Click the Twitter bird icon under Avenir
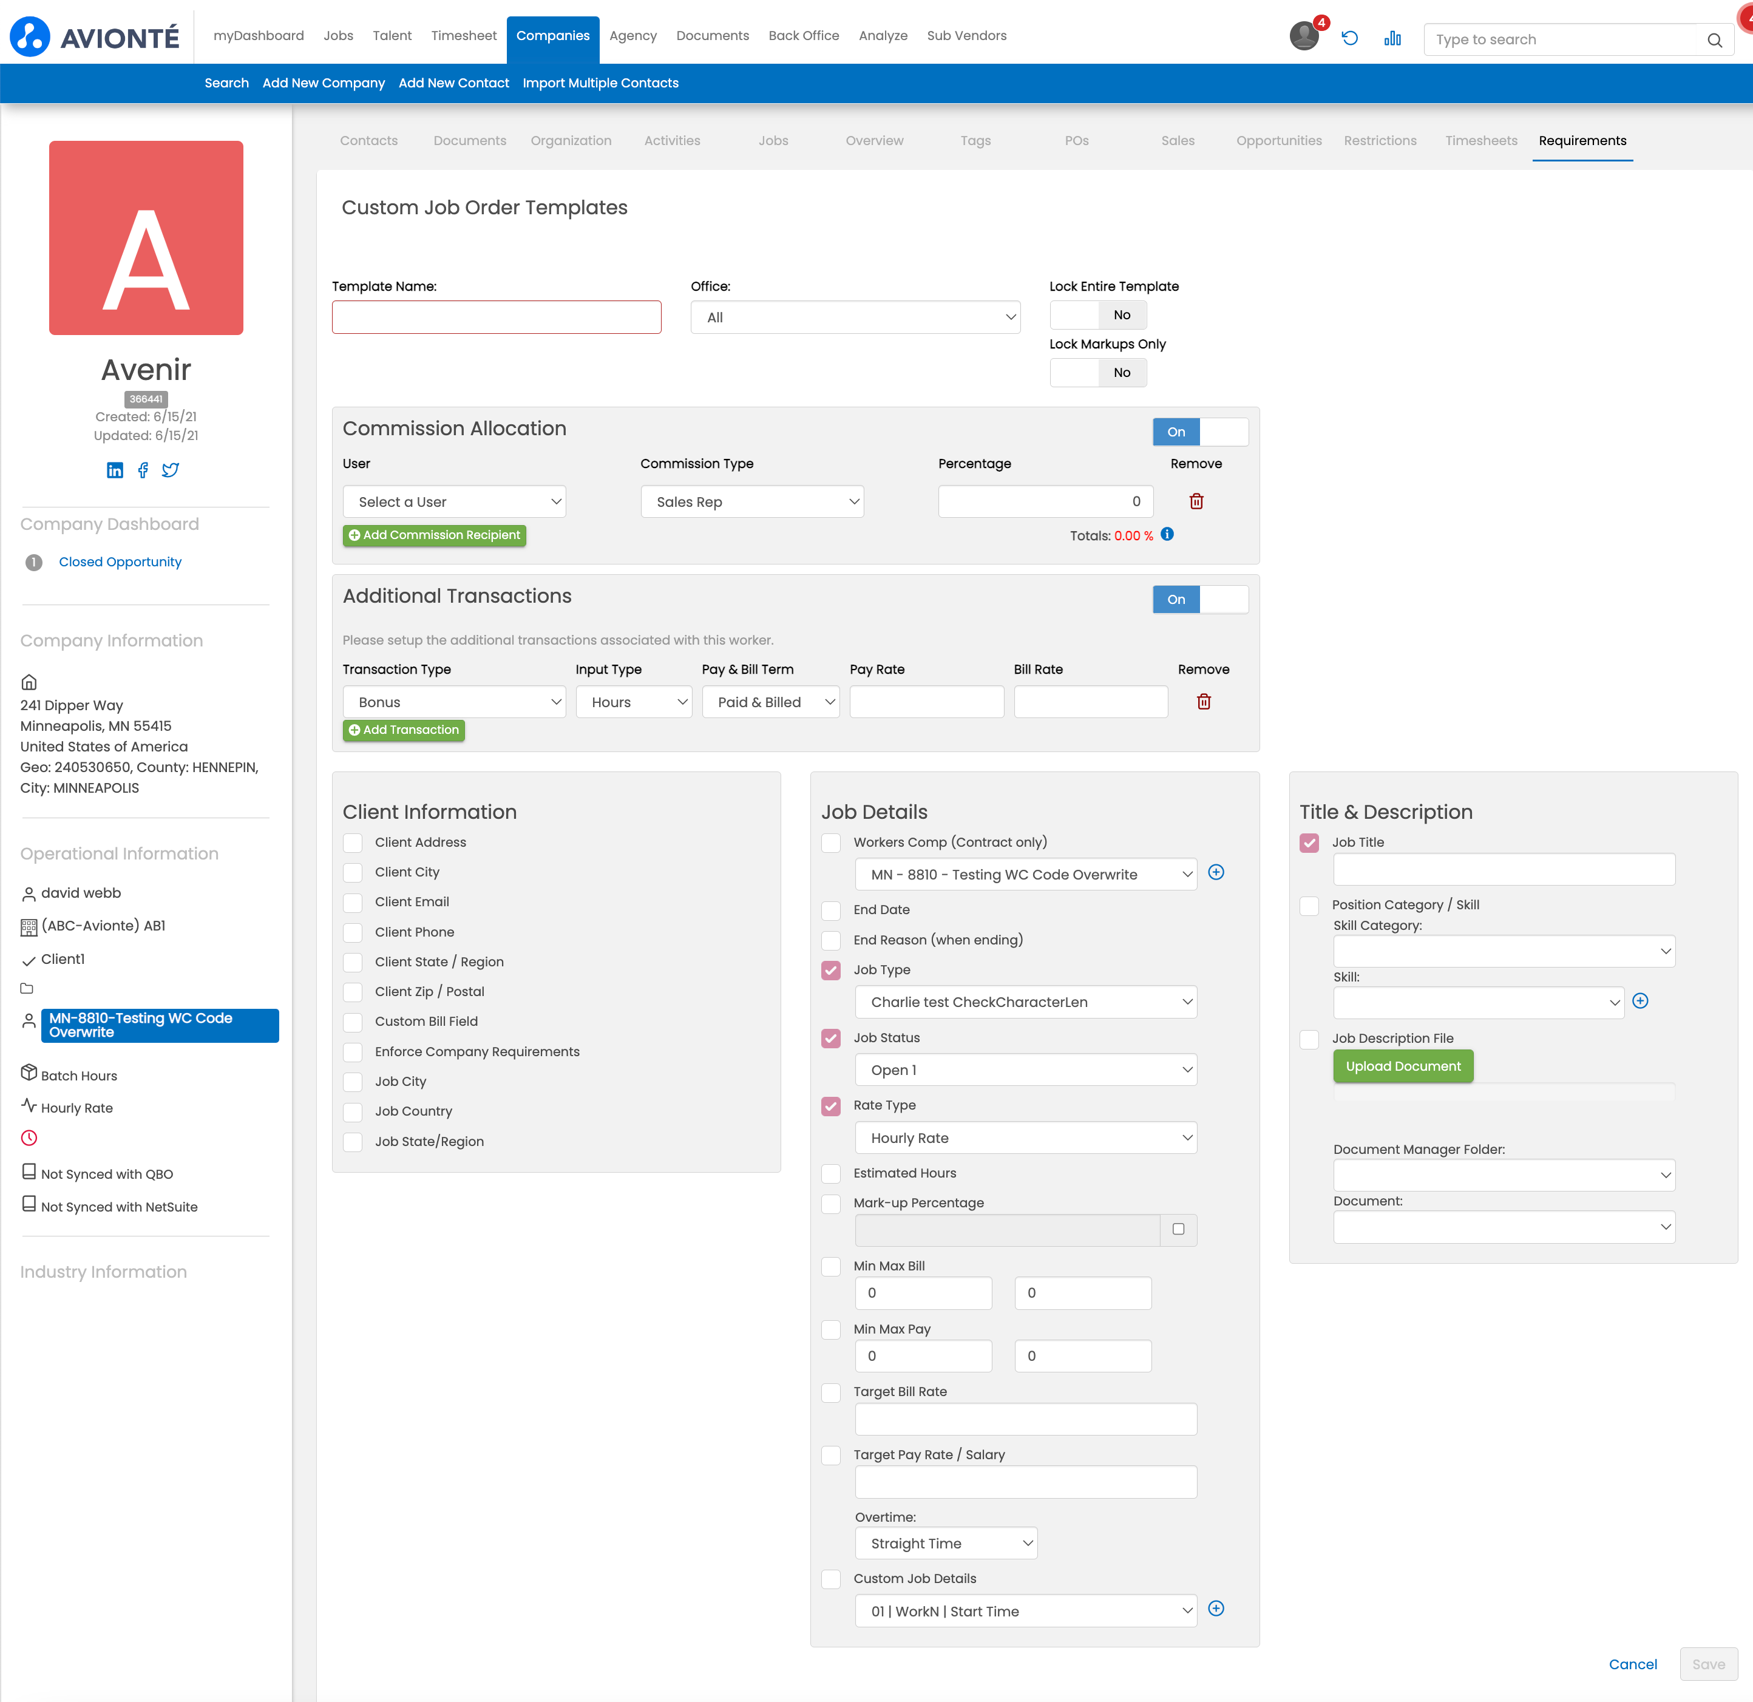 point(171,470)
